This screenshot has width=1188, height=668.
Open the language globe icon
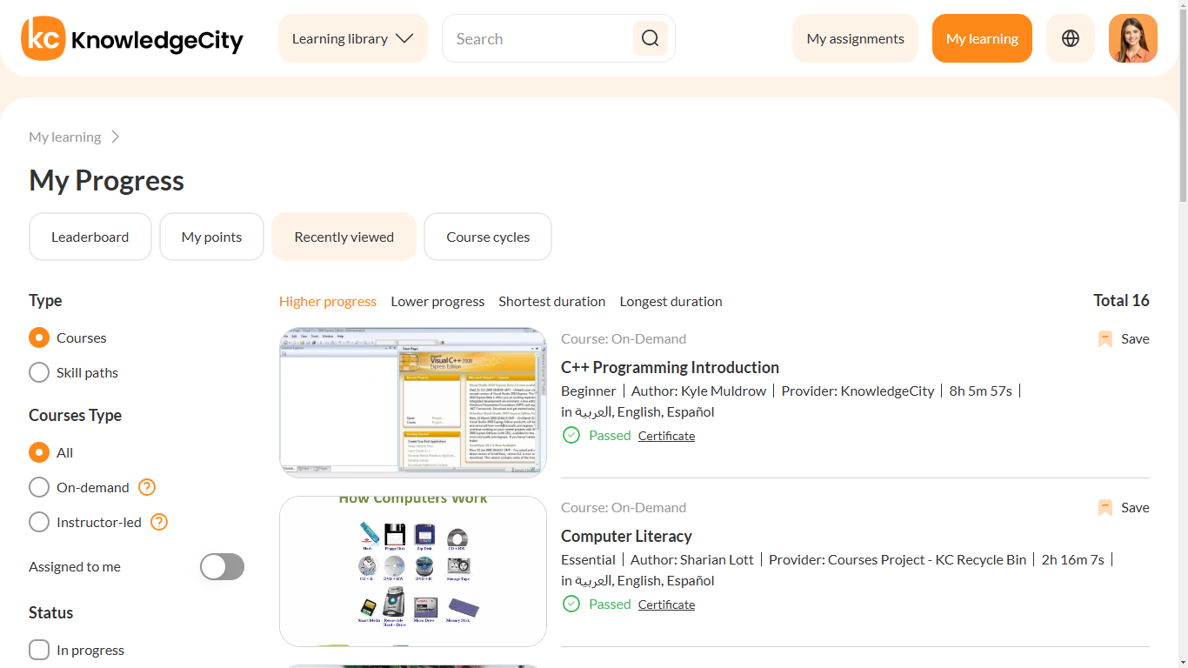[1070, 38]
